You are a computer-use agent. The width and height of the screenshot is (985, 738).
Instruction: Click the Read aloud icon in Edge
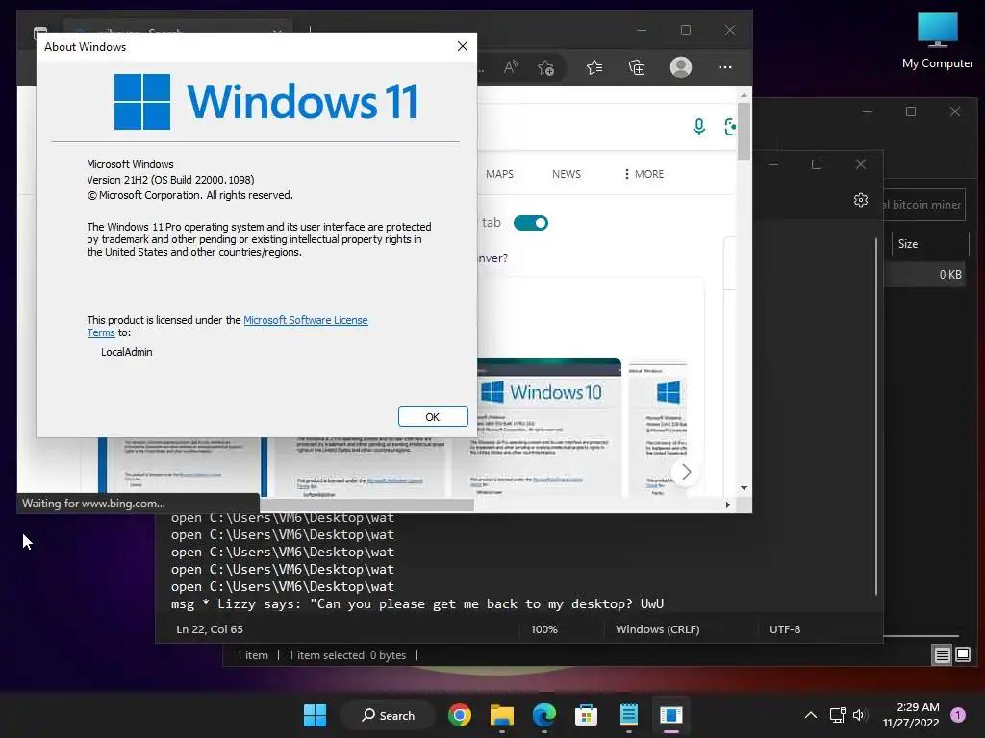pos(511,67)
